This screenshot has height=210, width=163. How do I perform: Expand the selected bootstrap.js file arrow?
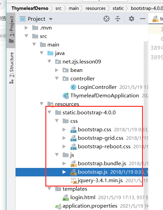64,172
